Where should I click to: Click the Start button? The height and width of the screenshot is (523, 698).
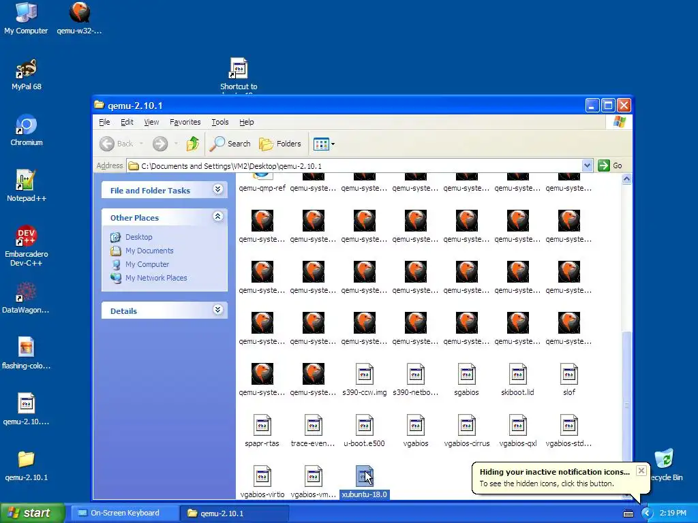(x=32, y=513)
